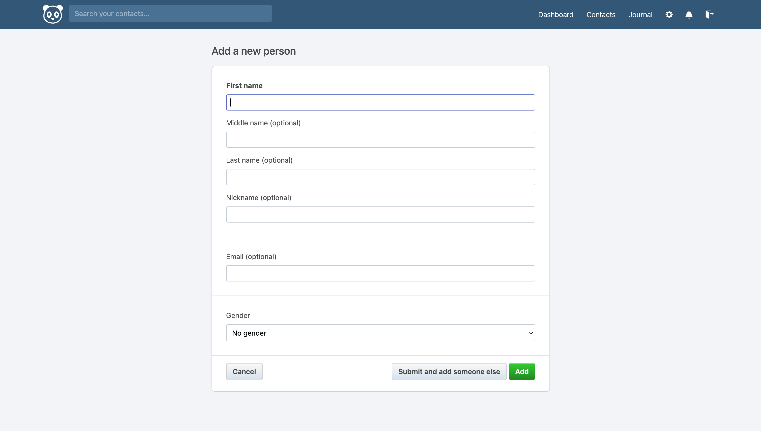This screenshot has height=431, width=761.
Task: Open the Settings gear icon
Action: (669, 14)
